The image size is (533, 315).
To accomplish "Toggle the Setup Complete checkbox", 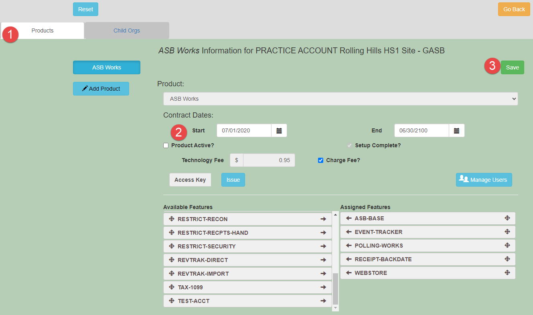I will coord(350,146).
